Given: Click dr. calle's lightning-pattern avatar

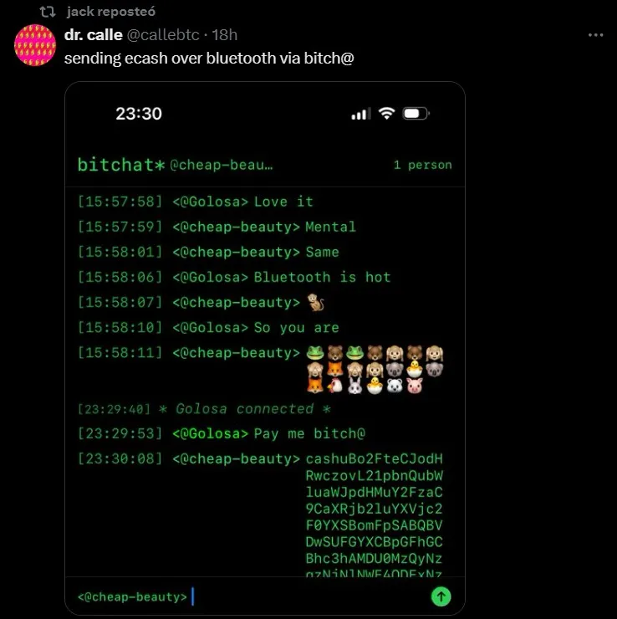Looking at the screenshot, I should pos(35,45).
